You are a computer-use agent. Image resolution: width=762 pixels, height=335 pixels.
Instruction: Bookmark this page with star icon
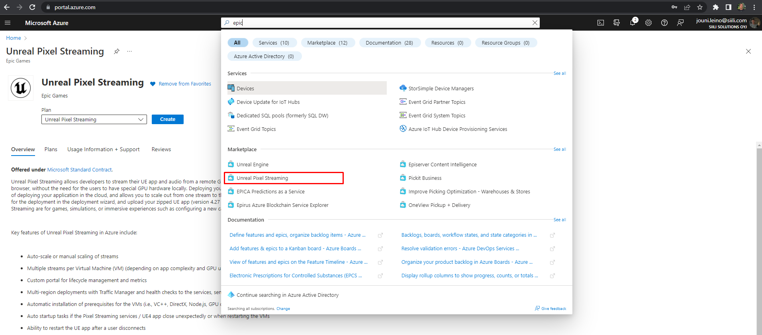[700, 7]
